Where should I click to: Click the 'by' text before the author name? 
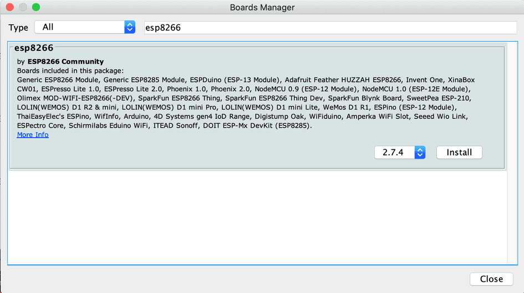click(21, 61)
